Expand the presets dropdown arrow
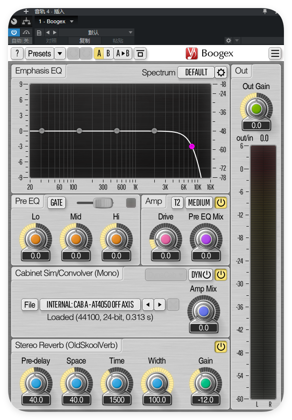 coord(60,53)
